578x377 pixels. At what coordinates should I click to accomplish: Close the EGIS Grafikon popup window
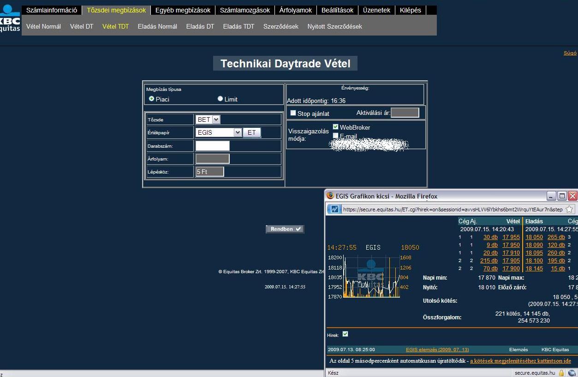[572, 196]
